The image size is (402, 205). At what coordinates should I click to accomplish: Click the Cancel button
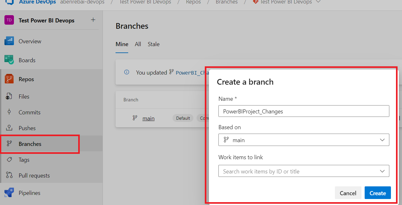pyautogui.click(x=348, y=193)
